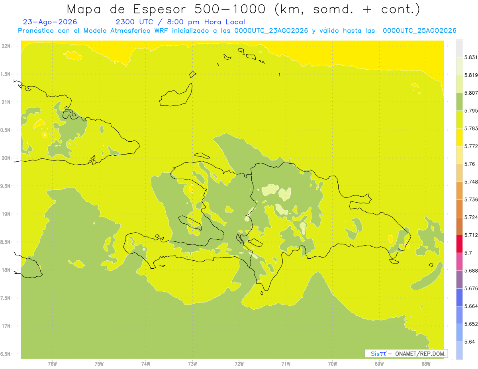
Task: Click the '75W' longitude label
Action: 99,364
